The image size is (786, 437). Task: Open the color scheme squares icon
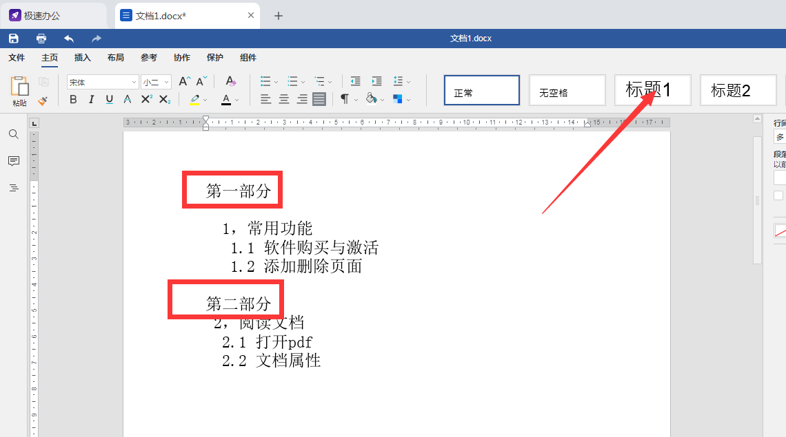coord(398,99)
